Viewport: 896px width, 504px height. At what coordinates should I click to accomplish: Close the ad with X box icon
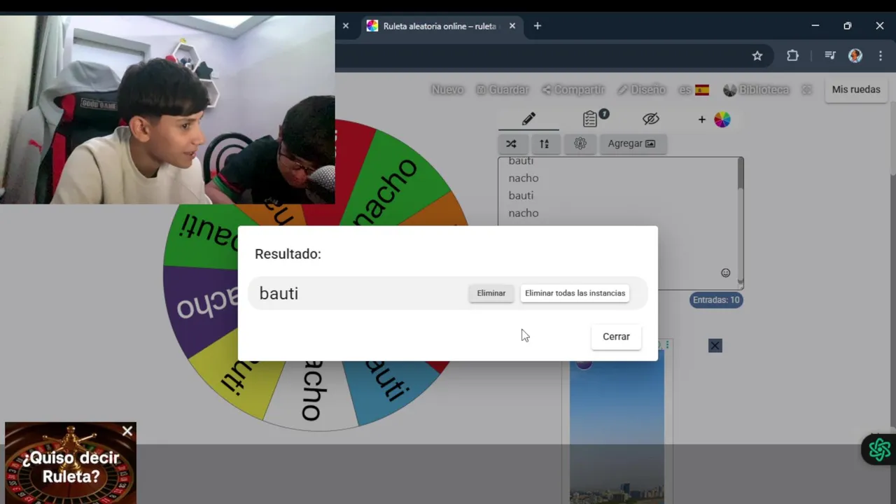[715, 346]
